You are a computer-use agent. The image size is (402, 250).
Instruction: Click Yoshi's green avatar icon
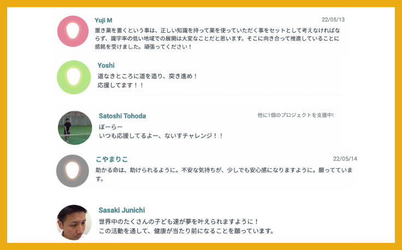[74, 77]
